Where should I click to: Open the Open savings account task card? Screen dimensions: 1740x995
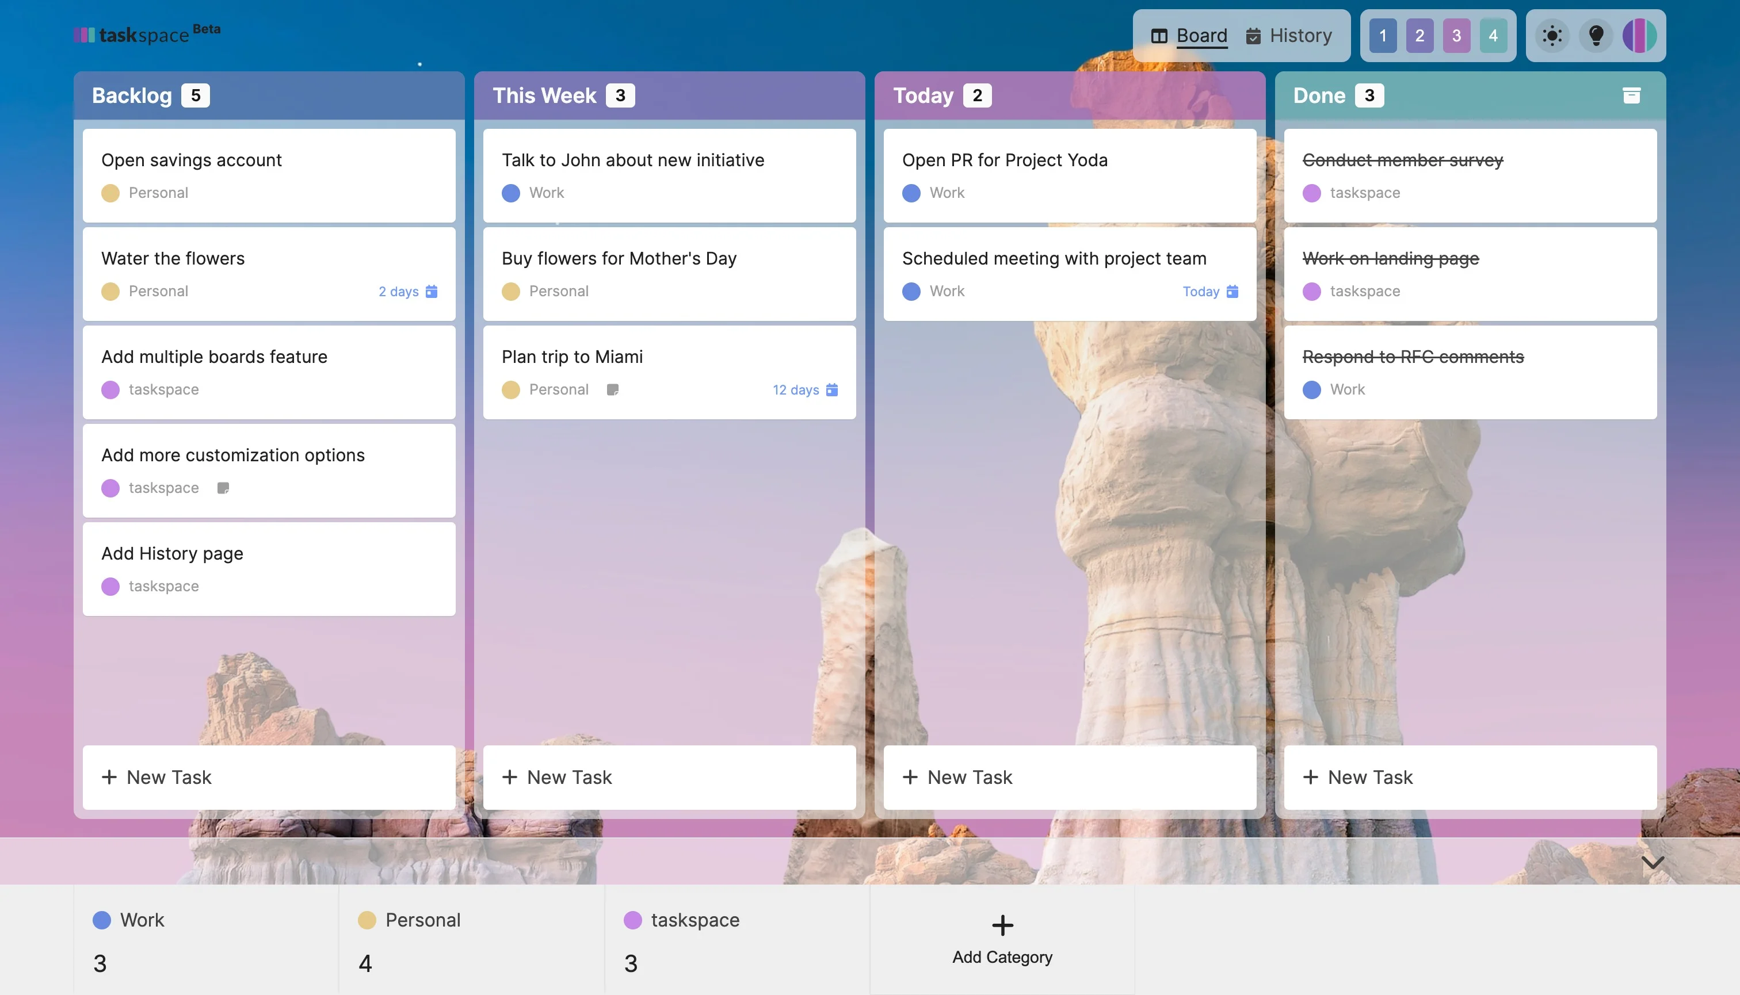tap(268, 175)
